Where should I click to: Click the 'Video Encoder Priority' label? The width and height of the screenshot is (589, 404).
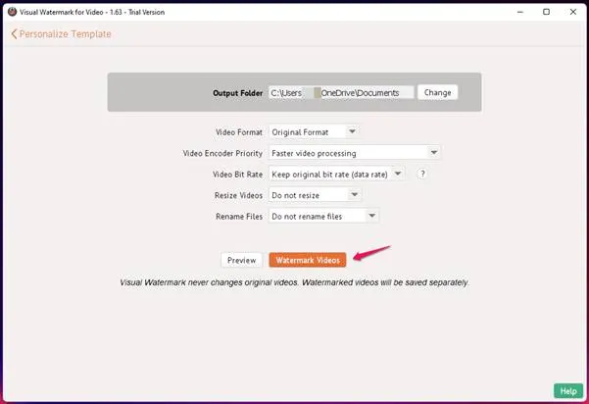(x=222, y=153)
